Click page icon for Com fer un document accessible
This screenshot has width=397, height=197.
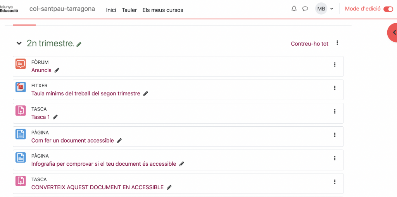[x=21, y=134]
